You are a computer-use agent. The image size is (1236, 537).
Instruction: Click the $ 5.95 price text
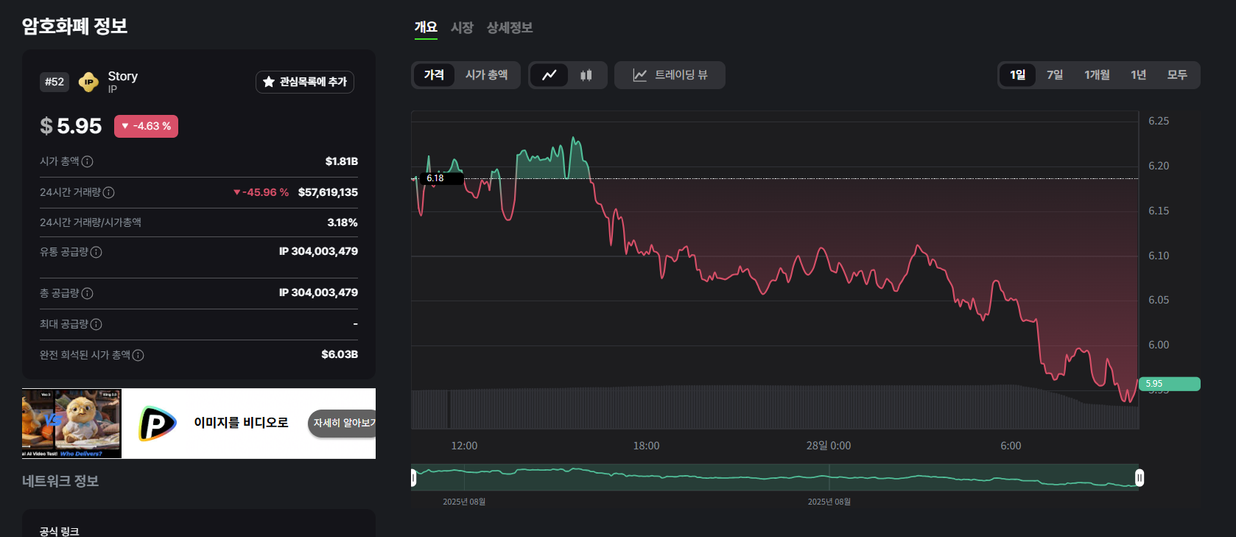tap(71, 126)
